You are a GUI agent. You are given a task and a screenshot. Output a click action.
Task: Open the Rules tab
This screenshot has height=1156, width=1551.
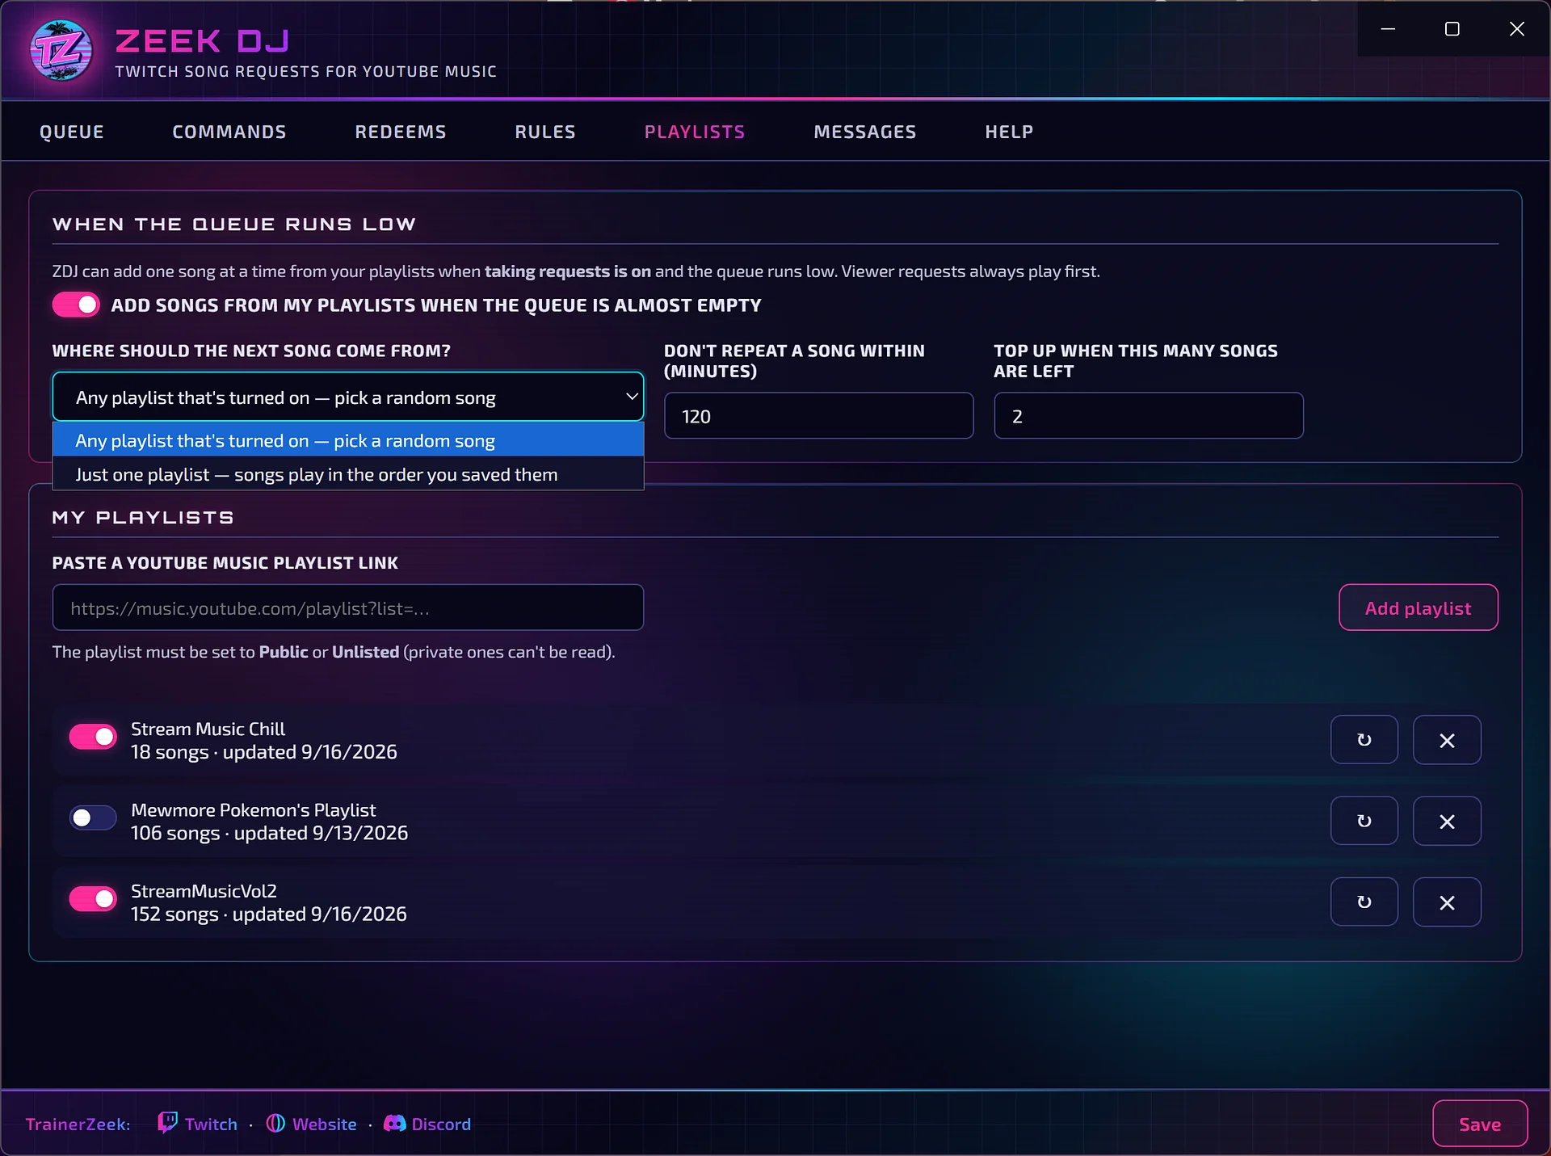click(x=545, y=132)
